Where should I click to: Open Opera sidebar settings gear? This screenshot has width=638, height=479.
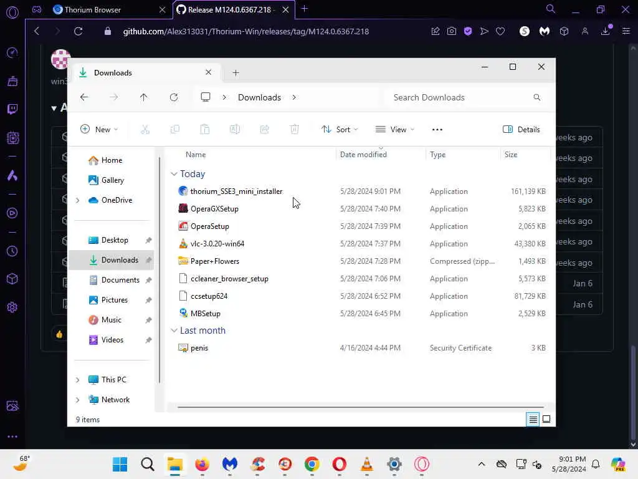click(x=12, y=307)
